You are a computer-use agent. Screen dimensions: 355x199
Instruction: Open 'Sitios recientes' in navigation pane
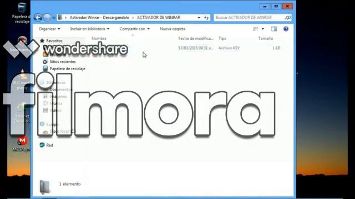63,61
